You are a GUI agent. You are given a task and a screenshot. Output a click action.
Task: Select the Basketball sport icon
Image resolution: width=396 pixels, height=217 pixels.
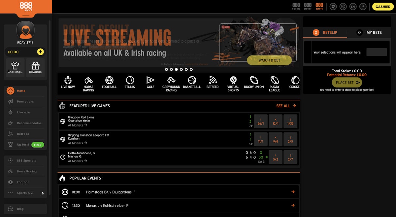tap(192, 83)
